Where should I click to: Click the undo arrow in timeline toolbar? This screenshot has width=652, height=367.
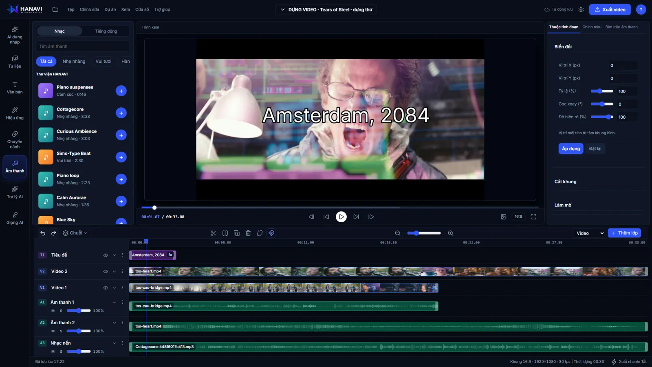43,233
